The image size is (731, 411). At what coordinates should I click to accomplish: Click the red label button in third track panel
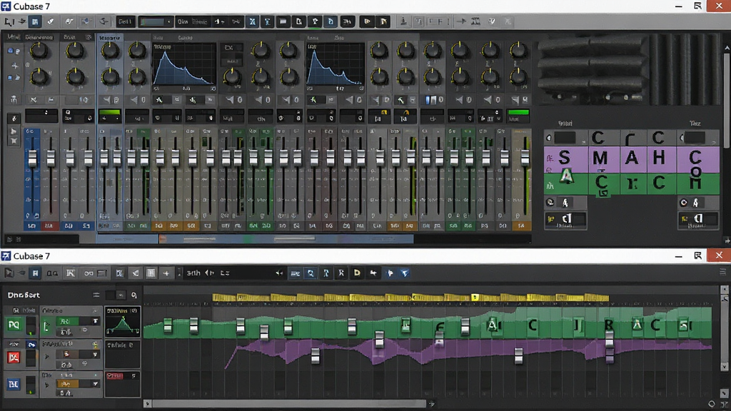[x=115, y=375]
